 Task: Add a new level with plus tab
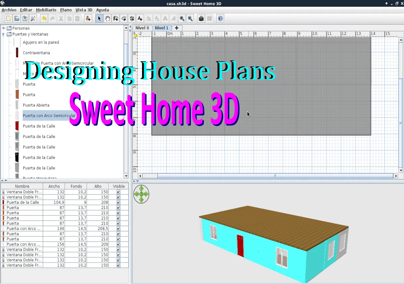point(176,28)
